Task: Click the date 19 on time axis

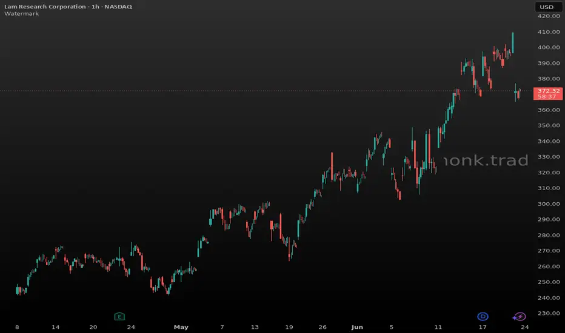Action: pyautogui.click(x=289, y=327)
